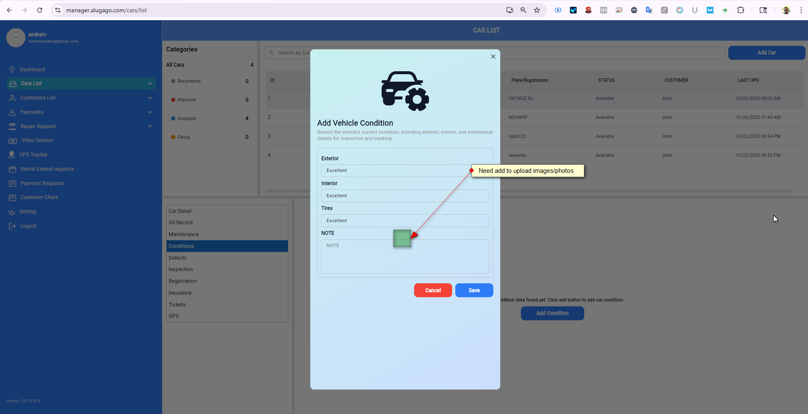Click the Customer Chats icon
The height and width of the screenshot is (414, 808).
click(13, 197)
